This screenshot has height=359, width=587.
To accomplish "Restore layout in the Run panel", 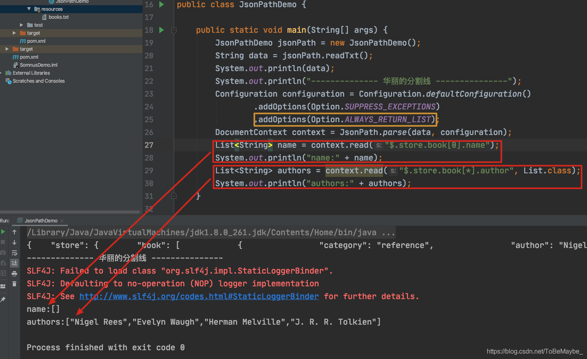I will 3,286.
